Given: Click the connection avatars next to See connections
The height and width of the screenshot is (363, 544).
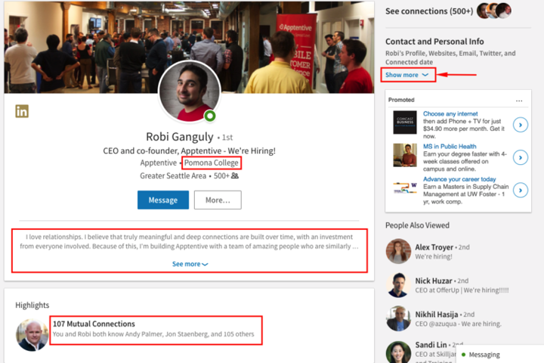Looking at the screenshot, I should [494, 11].
